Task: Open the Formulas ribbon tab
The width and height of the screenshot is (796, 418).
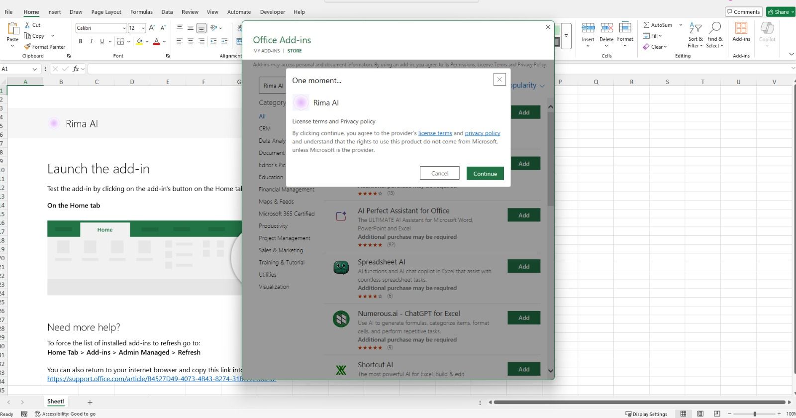Action: click(x=141, y=12)
